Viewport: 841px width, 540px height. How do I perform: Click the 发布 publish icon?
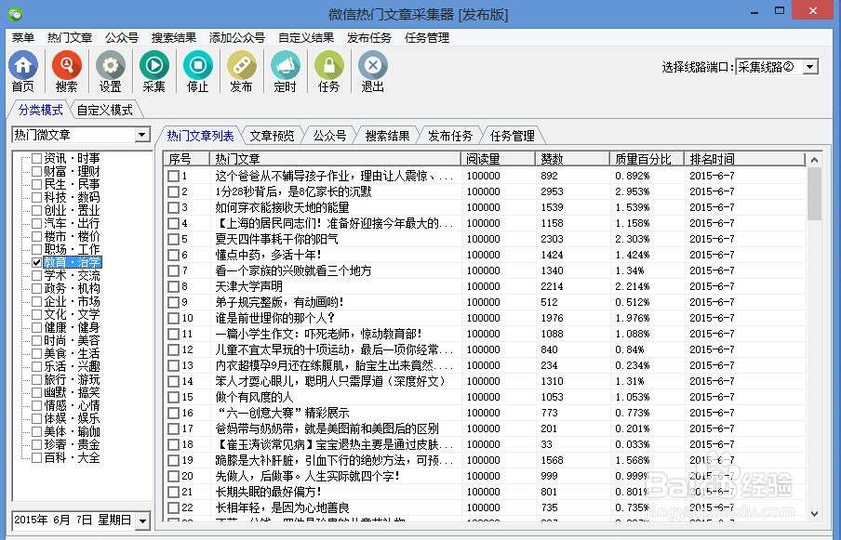(x=241, y=65)
